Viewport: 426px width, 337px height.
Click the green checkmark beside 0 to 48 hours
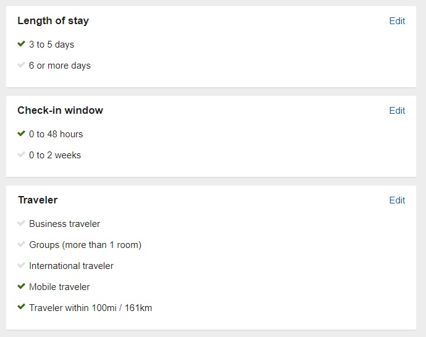tap(21, 134)
